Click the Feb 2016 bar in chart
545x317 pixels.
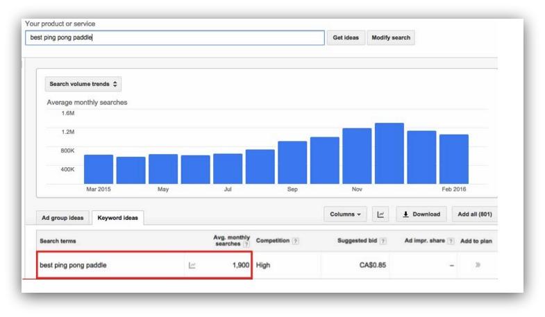(x=454, y=159)
